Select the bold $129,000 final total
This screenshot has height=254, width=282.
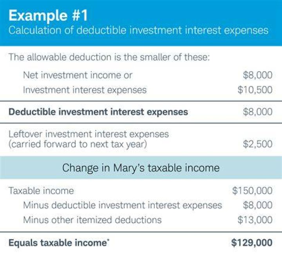pyautogui.click(x=252, y=243)
